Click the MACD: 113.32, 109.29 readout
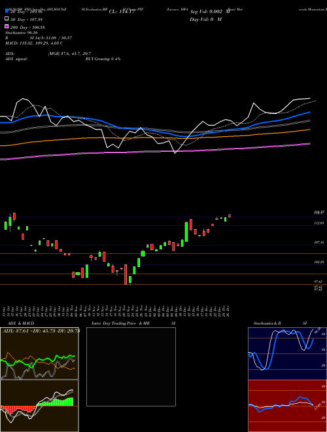The image size is (327, 432). (34, 43)
